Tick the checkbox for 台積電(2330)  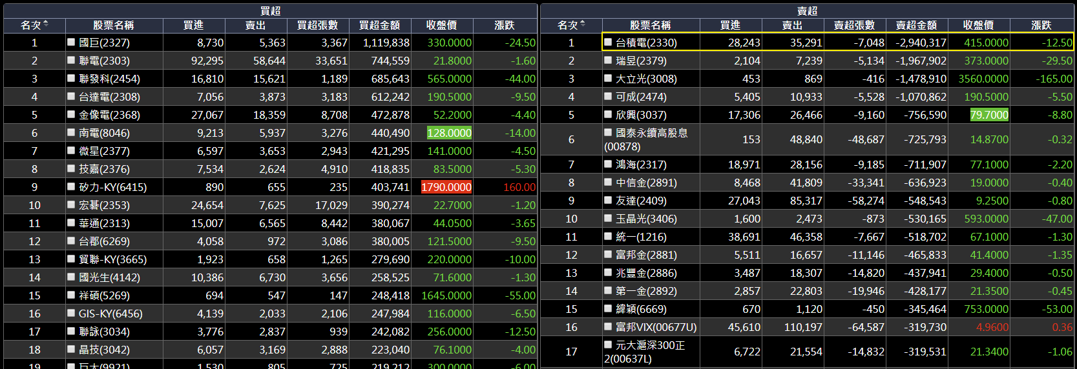tap(608, 42)
